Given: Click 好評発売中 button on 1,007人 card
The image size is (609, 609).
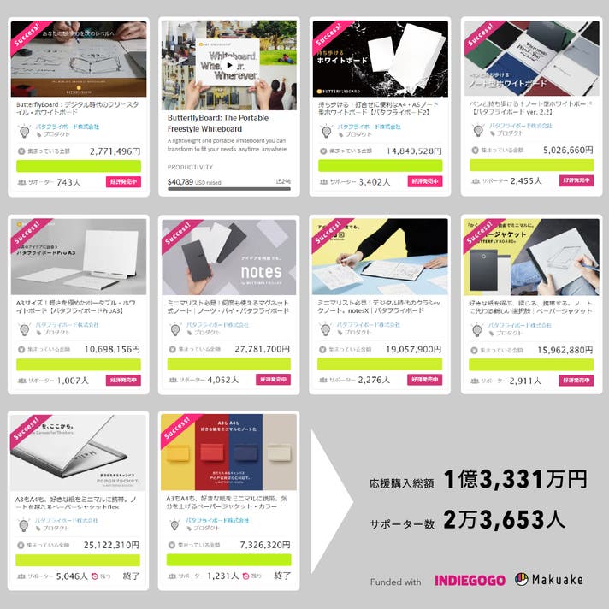Looking at the screenshot, I should [123, 380].
